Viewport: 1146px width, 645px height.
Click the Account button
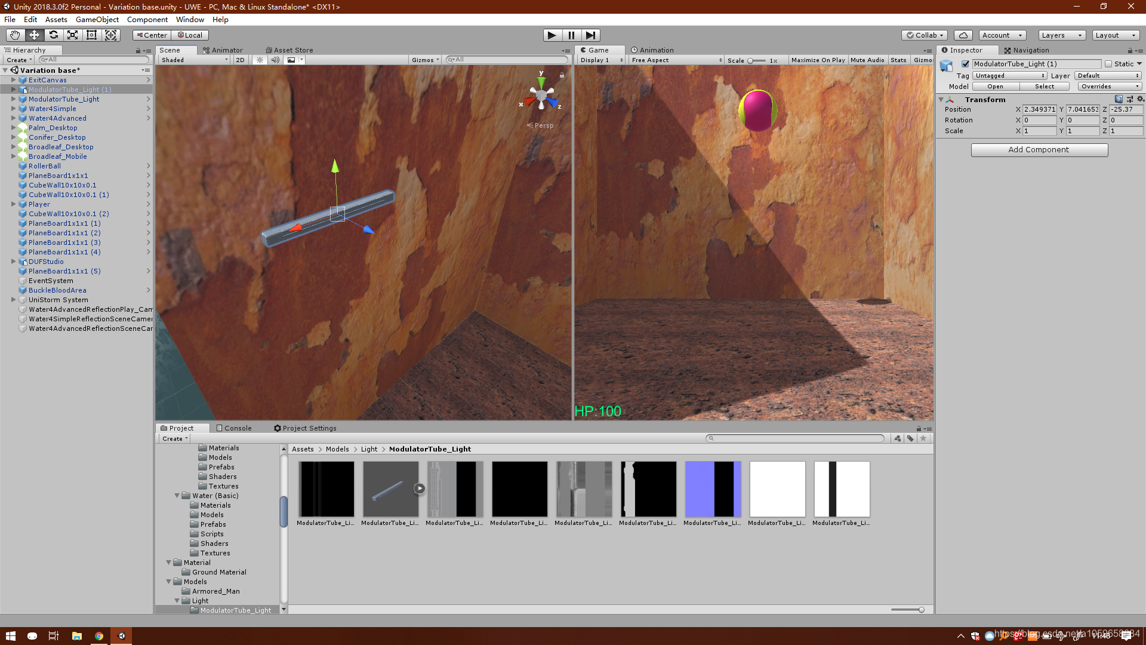click(1002, 35)
